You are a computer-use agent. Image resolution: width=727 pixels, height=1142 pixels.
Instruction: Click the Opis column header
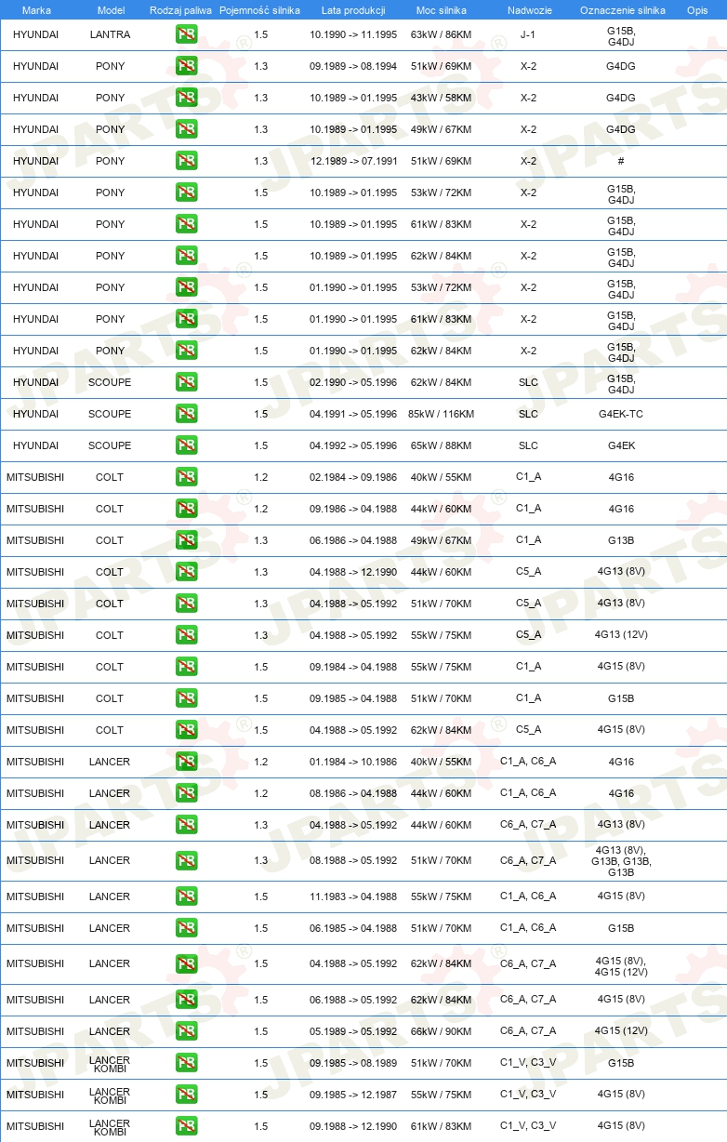697,10
